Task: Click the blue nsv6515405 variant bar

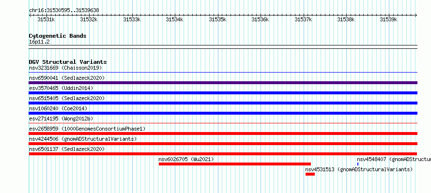Action: point(223,103)
